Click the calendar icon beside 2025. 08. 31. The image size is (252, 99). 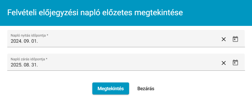[x=235, y=63]
